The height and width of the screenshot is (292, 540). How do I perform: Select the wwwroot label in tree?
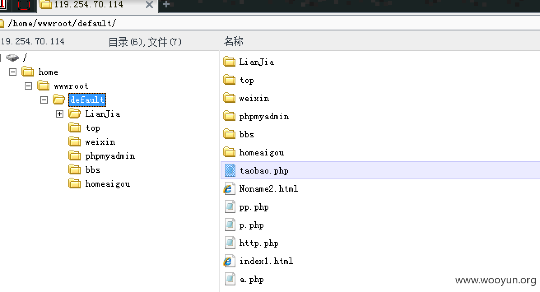point(71,86)
